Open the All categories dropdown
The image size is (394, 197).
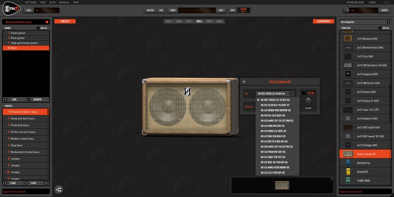tap(365, 22)
